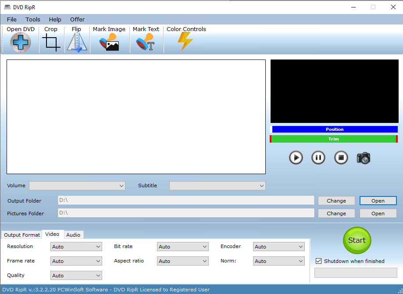The image size is (403, 294).
Task: Activate the Flip tool
Action: (77, 42)
